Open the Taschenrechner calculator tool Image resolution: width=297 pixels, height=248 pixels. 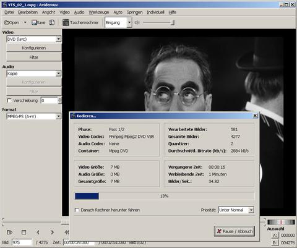(80, 22)
